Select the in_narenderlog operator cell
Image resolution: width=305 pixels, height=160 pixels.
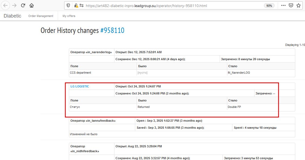click(91, 52)
